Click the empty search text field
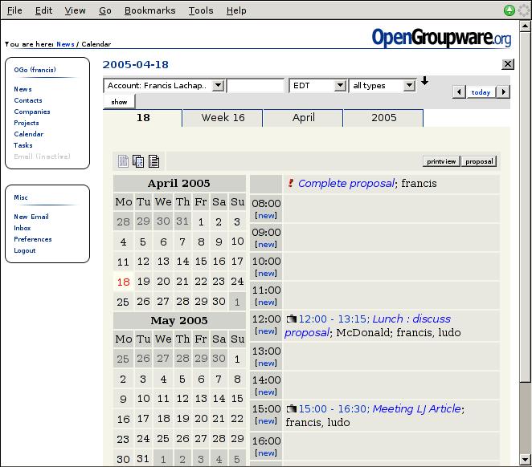Image resolution: width=532 pixels, height=467 pixels. [256, 86]
